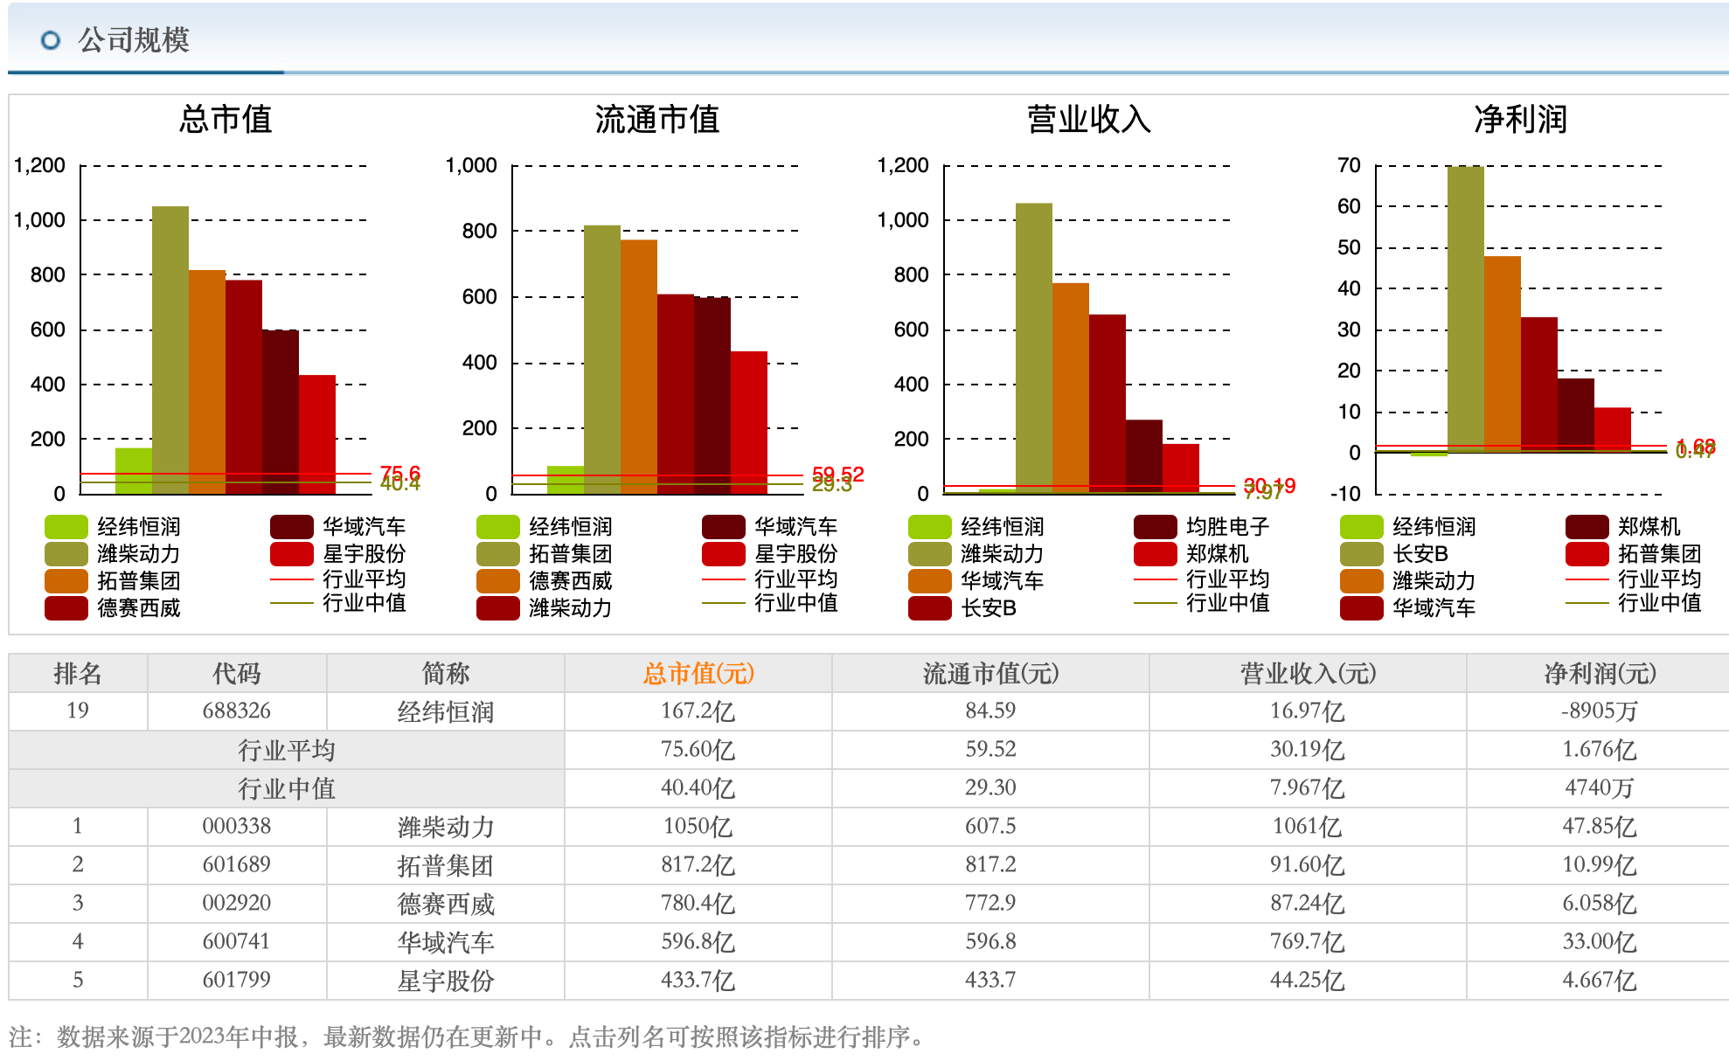Click 德赛西威 name in table row 3

tap(446, 904)
